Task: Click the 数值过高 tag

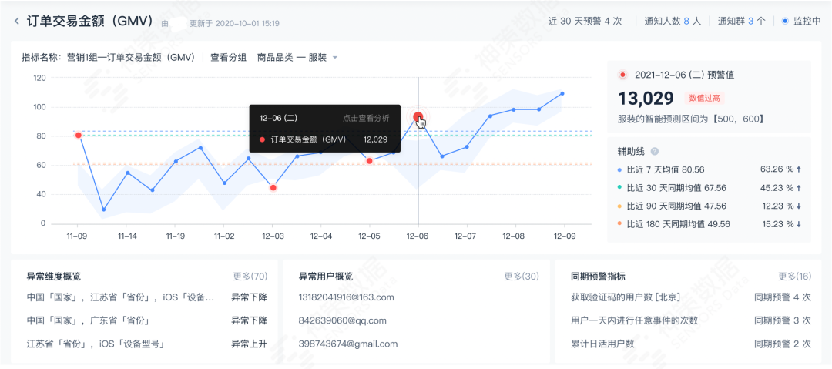Action: [704, 98]
